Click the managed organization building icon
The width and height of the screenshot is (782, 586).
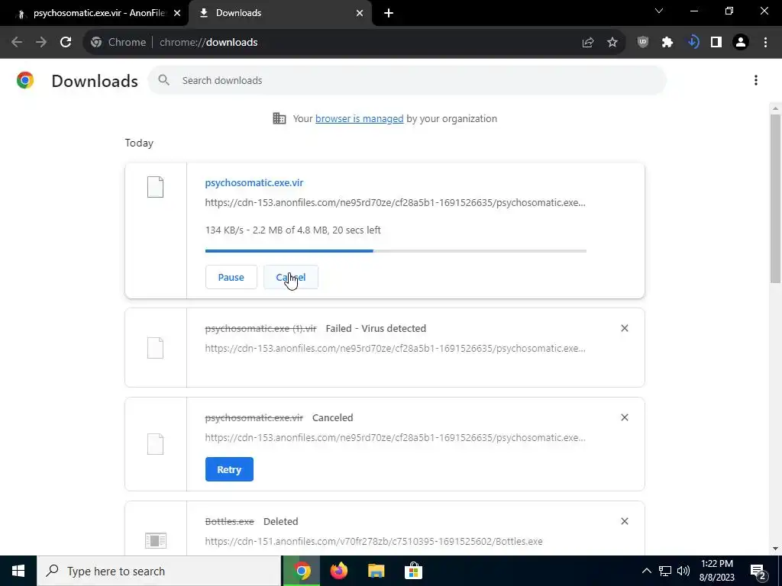coord(280,118)
